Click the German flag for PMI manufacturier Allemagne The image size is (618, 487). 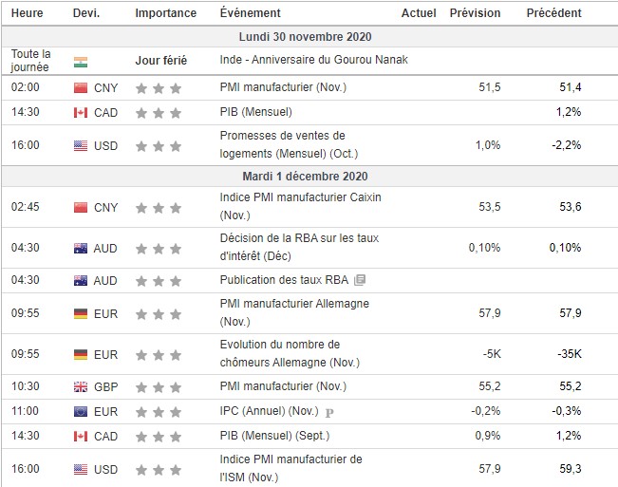[81, 313]
